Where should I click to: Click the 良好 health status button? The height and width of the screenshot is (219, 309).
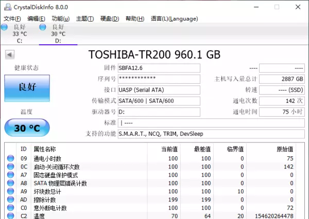click(x=27, y=88)
